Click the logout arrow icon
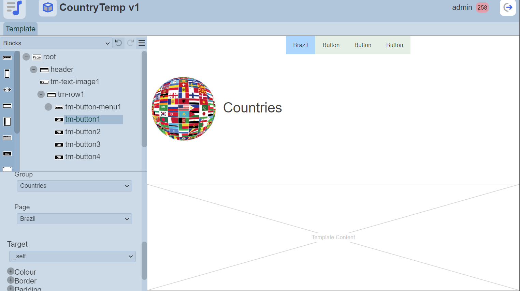520x291 pixels. [508, 7]
